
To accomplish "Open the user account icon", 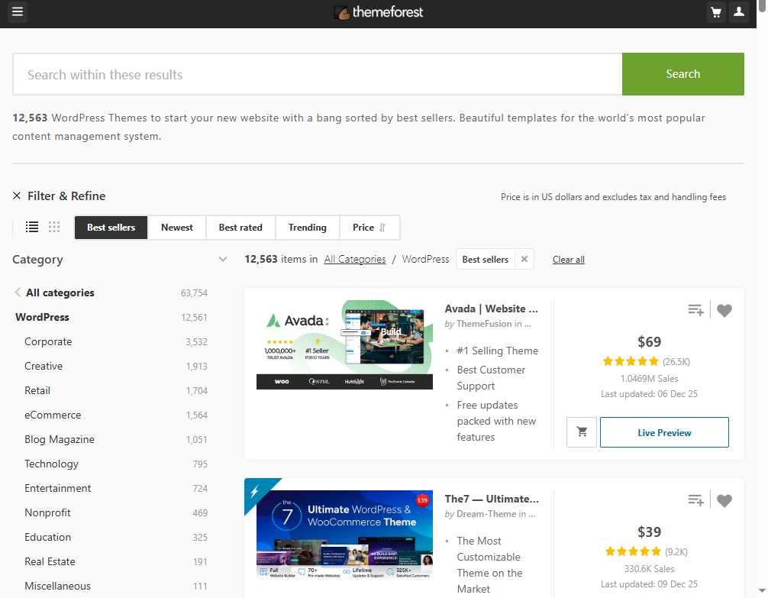I will [x=739, y=12].
